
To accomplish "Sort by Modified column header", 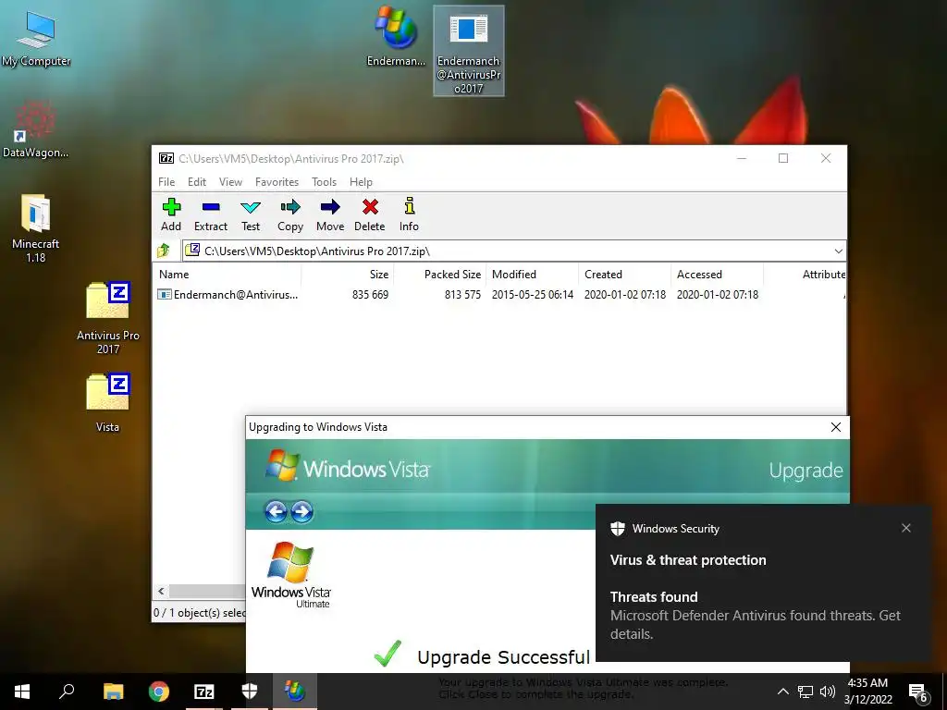I will [x=532, y=274].
